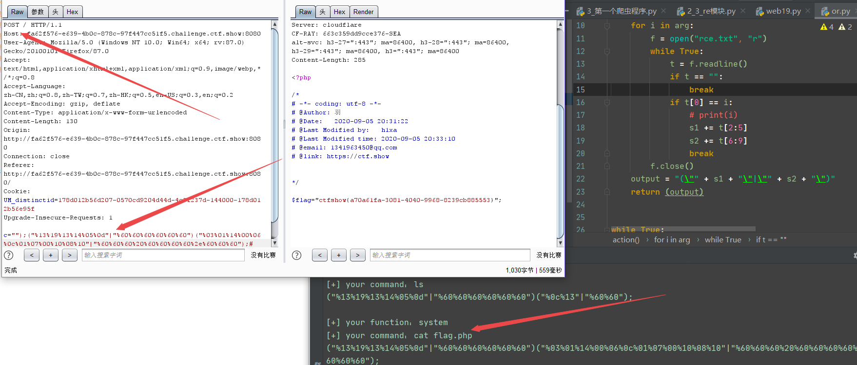Click the next match '>' button in response panel

click(x=358, y=255)
